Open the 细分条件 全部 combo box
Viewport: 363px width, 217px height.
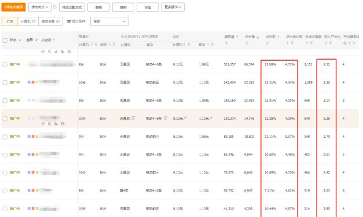click(109, 21)
